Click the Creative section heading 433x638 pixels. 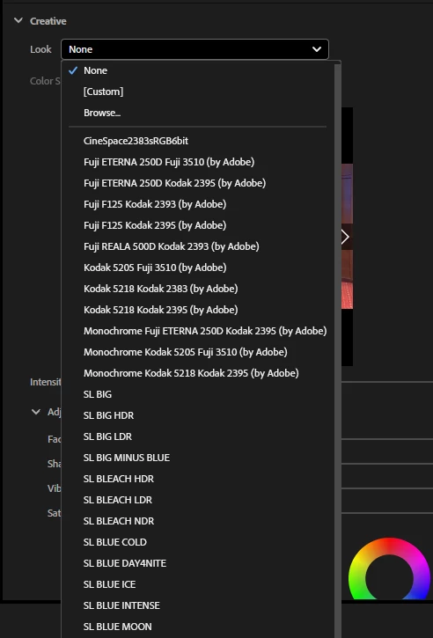pyautogui.click(x=48, y=21)
